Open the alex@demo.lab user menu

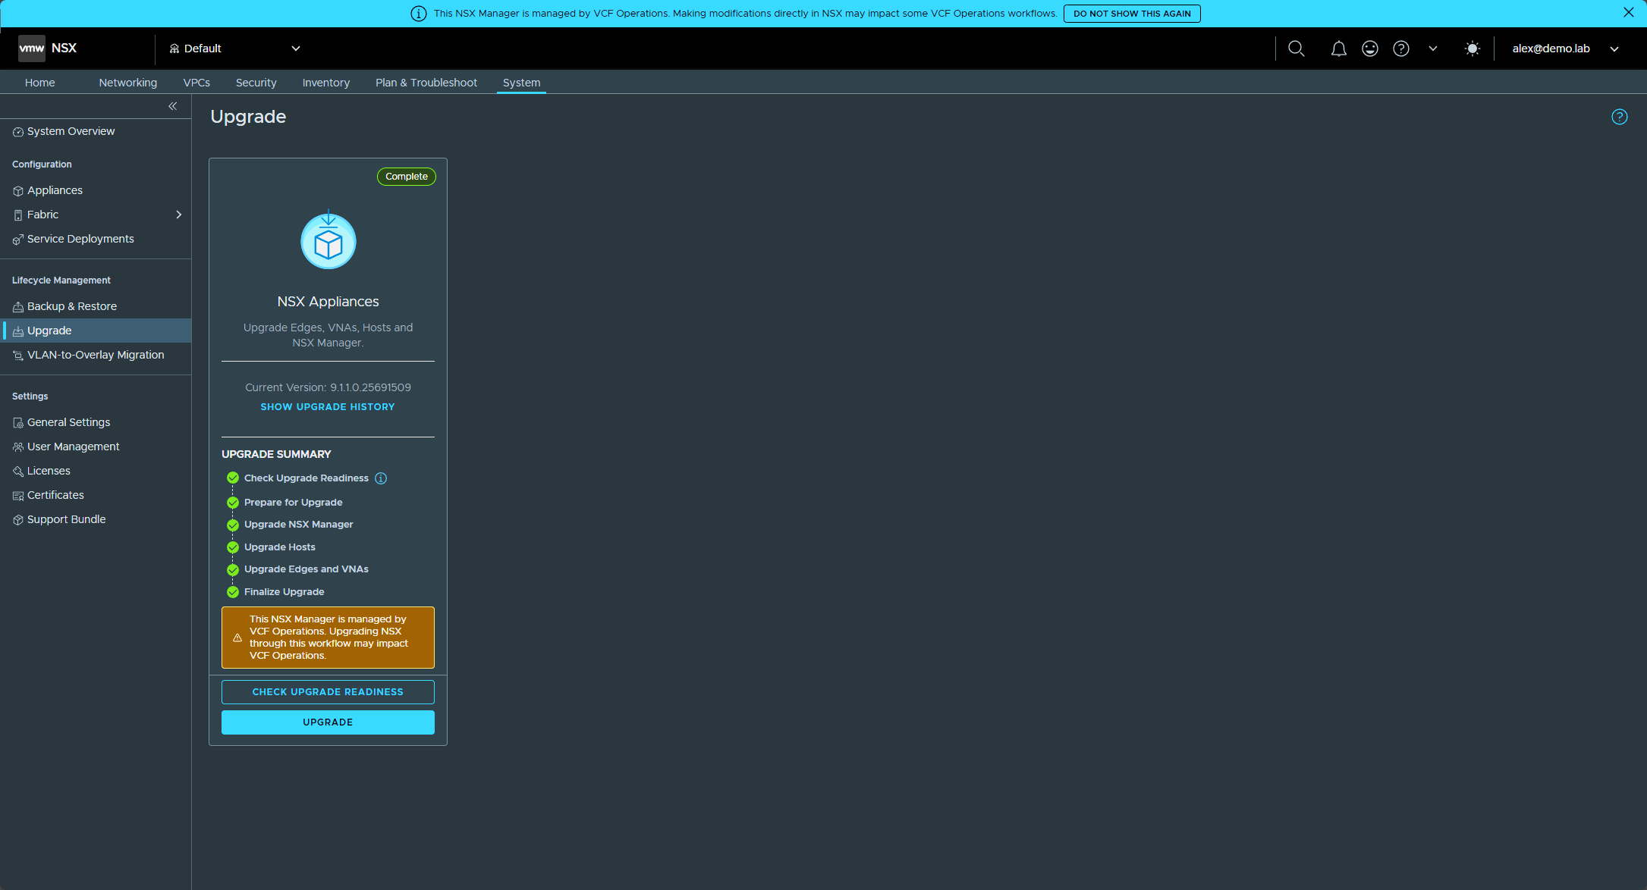(1566, 49)
